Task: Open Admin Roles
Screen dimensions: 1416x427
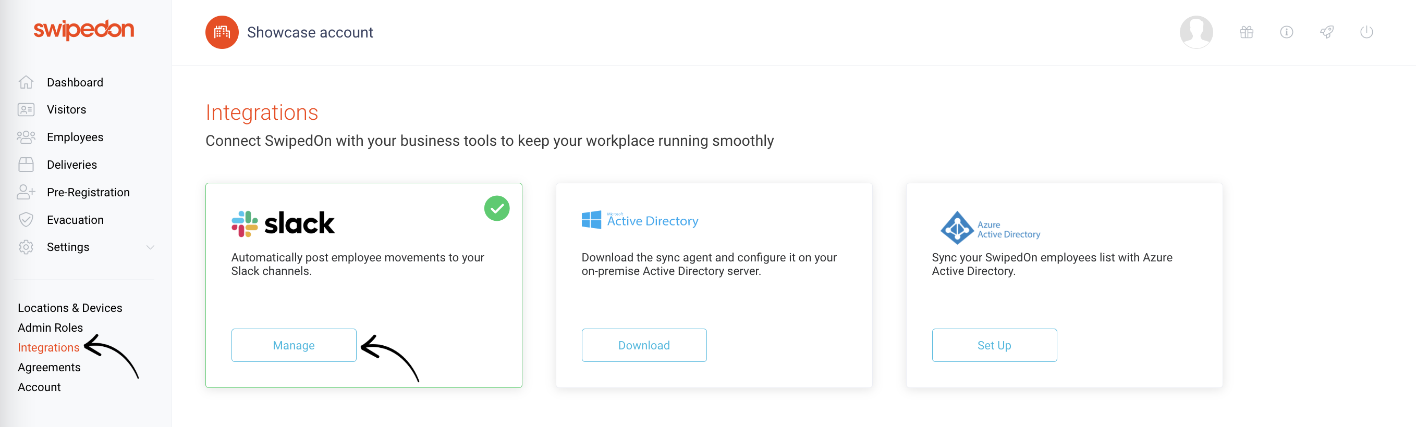Action: click(50, 328)
